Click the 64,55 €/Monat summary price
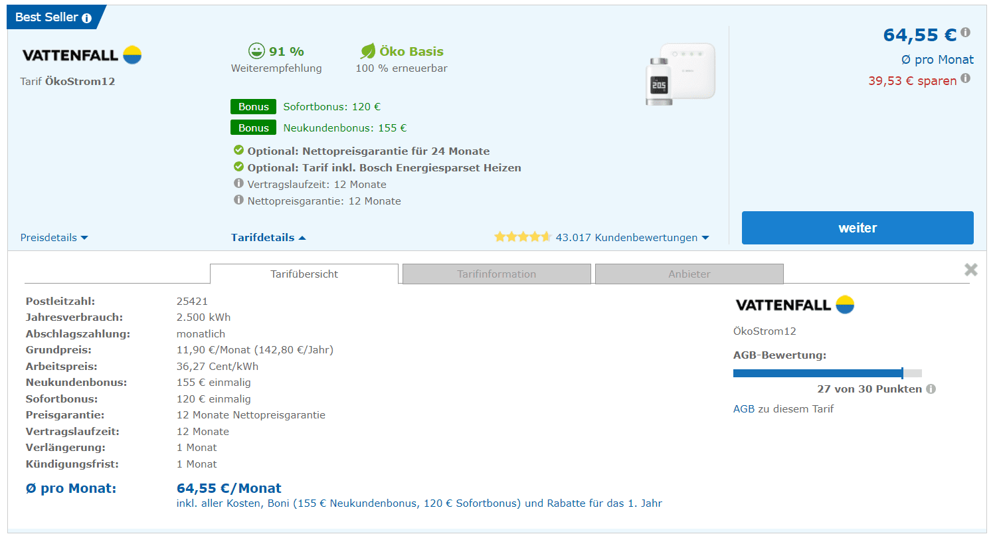This screenshot has width=1001, height=538. click(229, 488)
